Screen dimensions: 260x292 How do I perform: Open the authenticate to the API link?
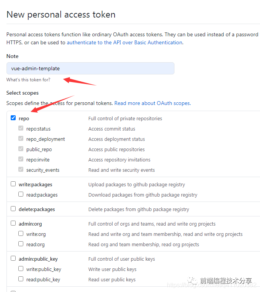tap(124, 42)
